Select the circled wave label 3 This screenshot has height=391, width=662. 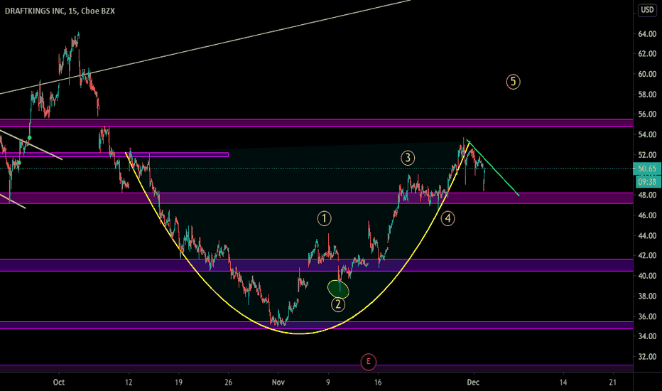tap(408, 158)
